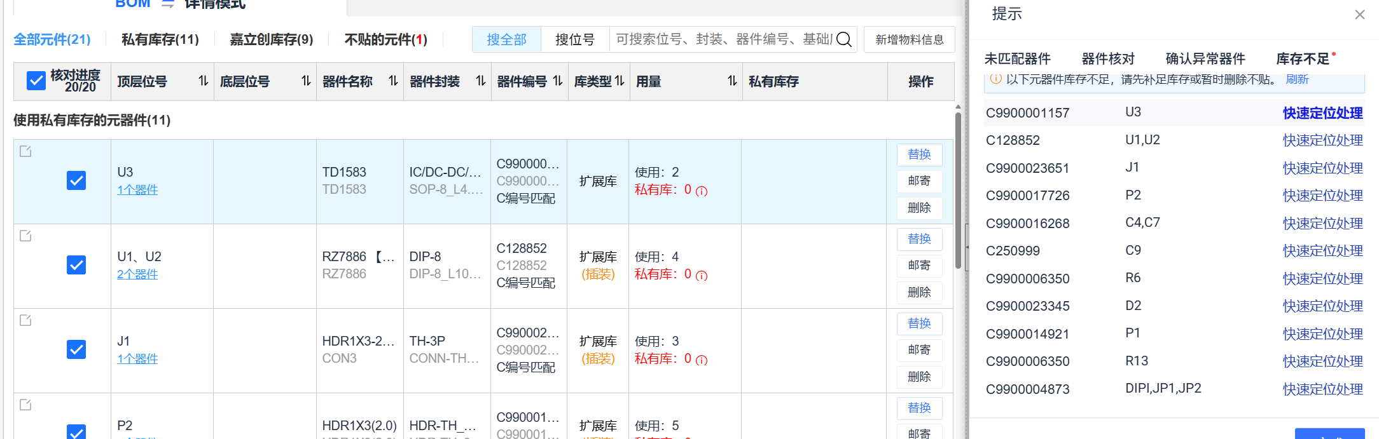Switch to 私有库存(11) tab
Image resolution: width=1379 pixels, height=439 pixels.
point(160,40)
